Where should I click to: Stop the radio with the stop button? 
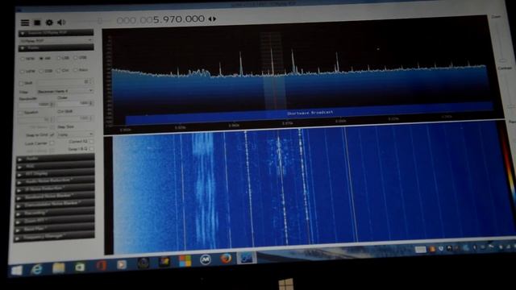(x=37, y=23)
